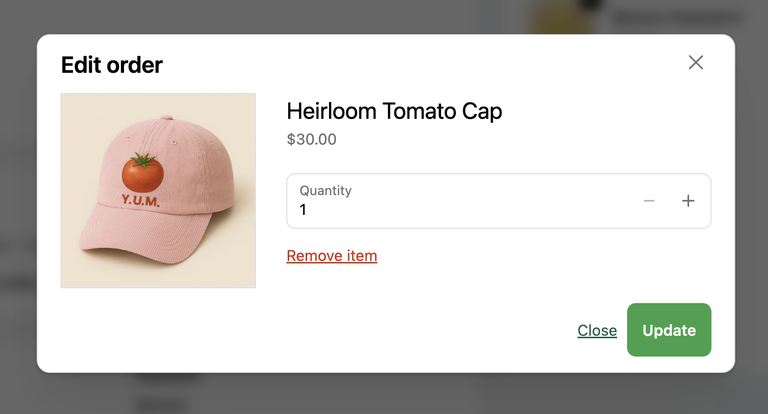Click the Remove item red underlined text
Screen dimensions: 768x414
click(331, 256)
